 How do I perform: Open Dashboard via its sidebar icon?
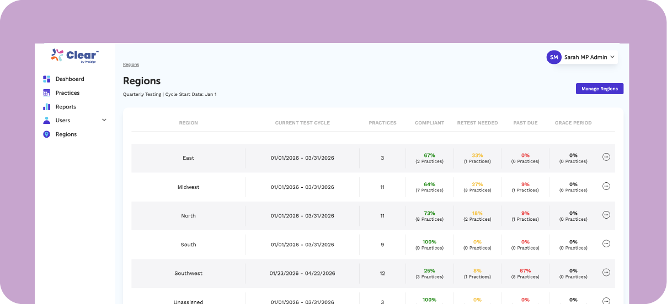(x=47, y=79)
